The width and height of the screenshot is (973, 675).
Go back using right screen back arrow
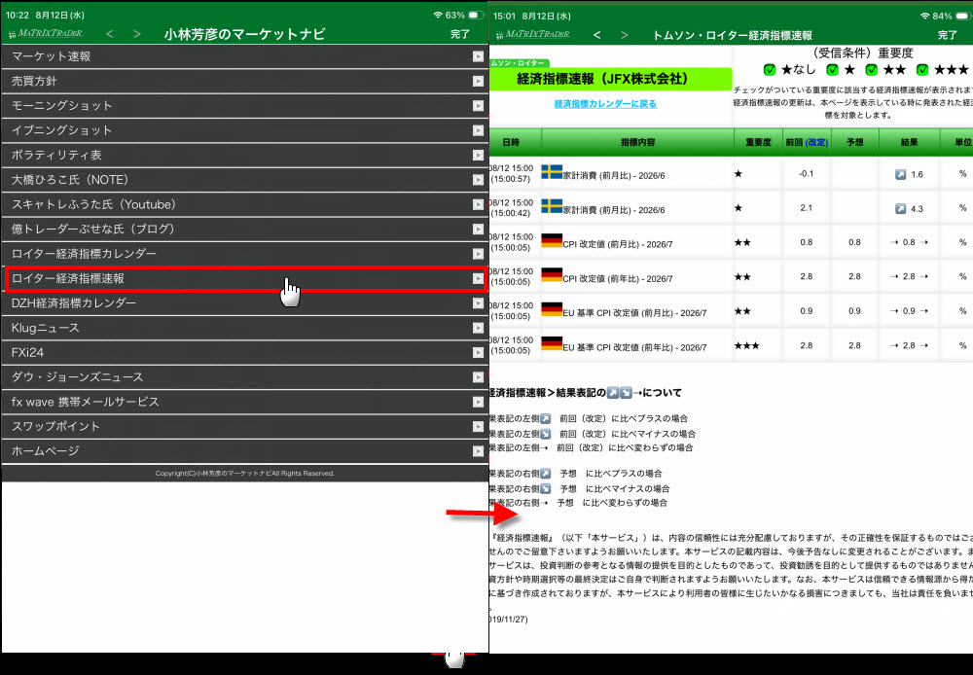pos(597,35)
